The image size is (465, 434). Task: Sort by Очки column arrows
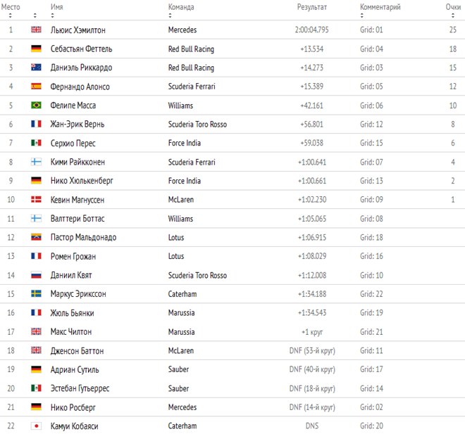tap(453, 15)
